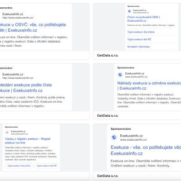Viewport: 181px width, 181px height.
Task: Click globe icon in bottom-right Exekuce ad
Action: (x=114, y=137)
